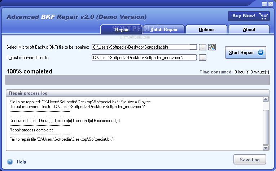Click the log scrollbar down arrow
Image resolution: width=276 pixels, height=171 pixels.
[x=266, y=148]
